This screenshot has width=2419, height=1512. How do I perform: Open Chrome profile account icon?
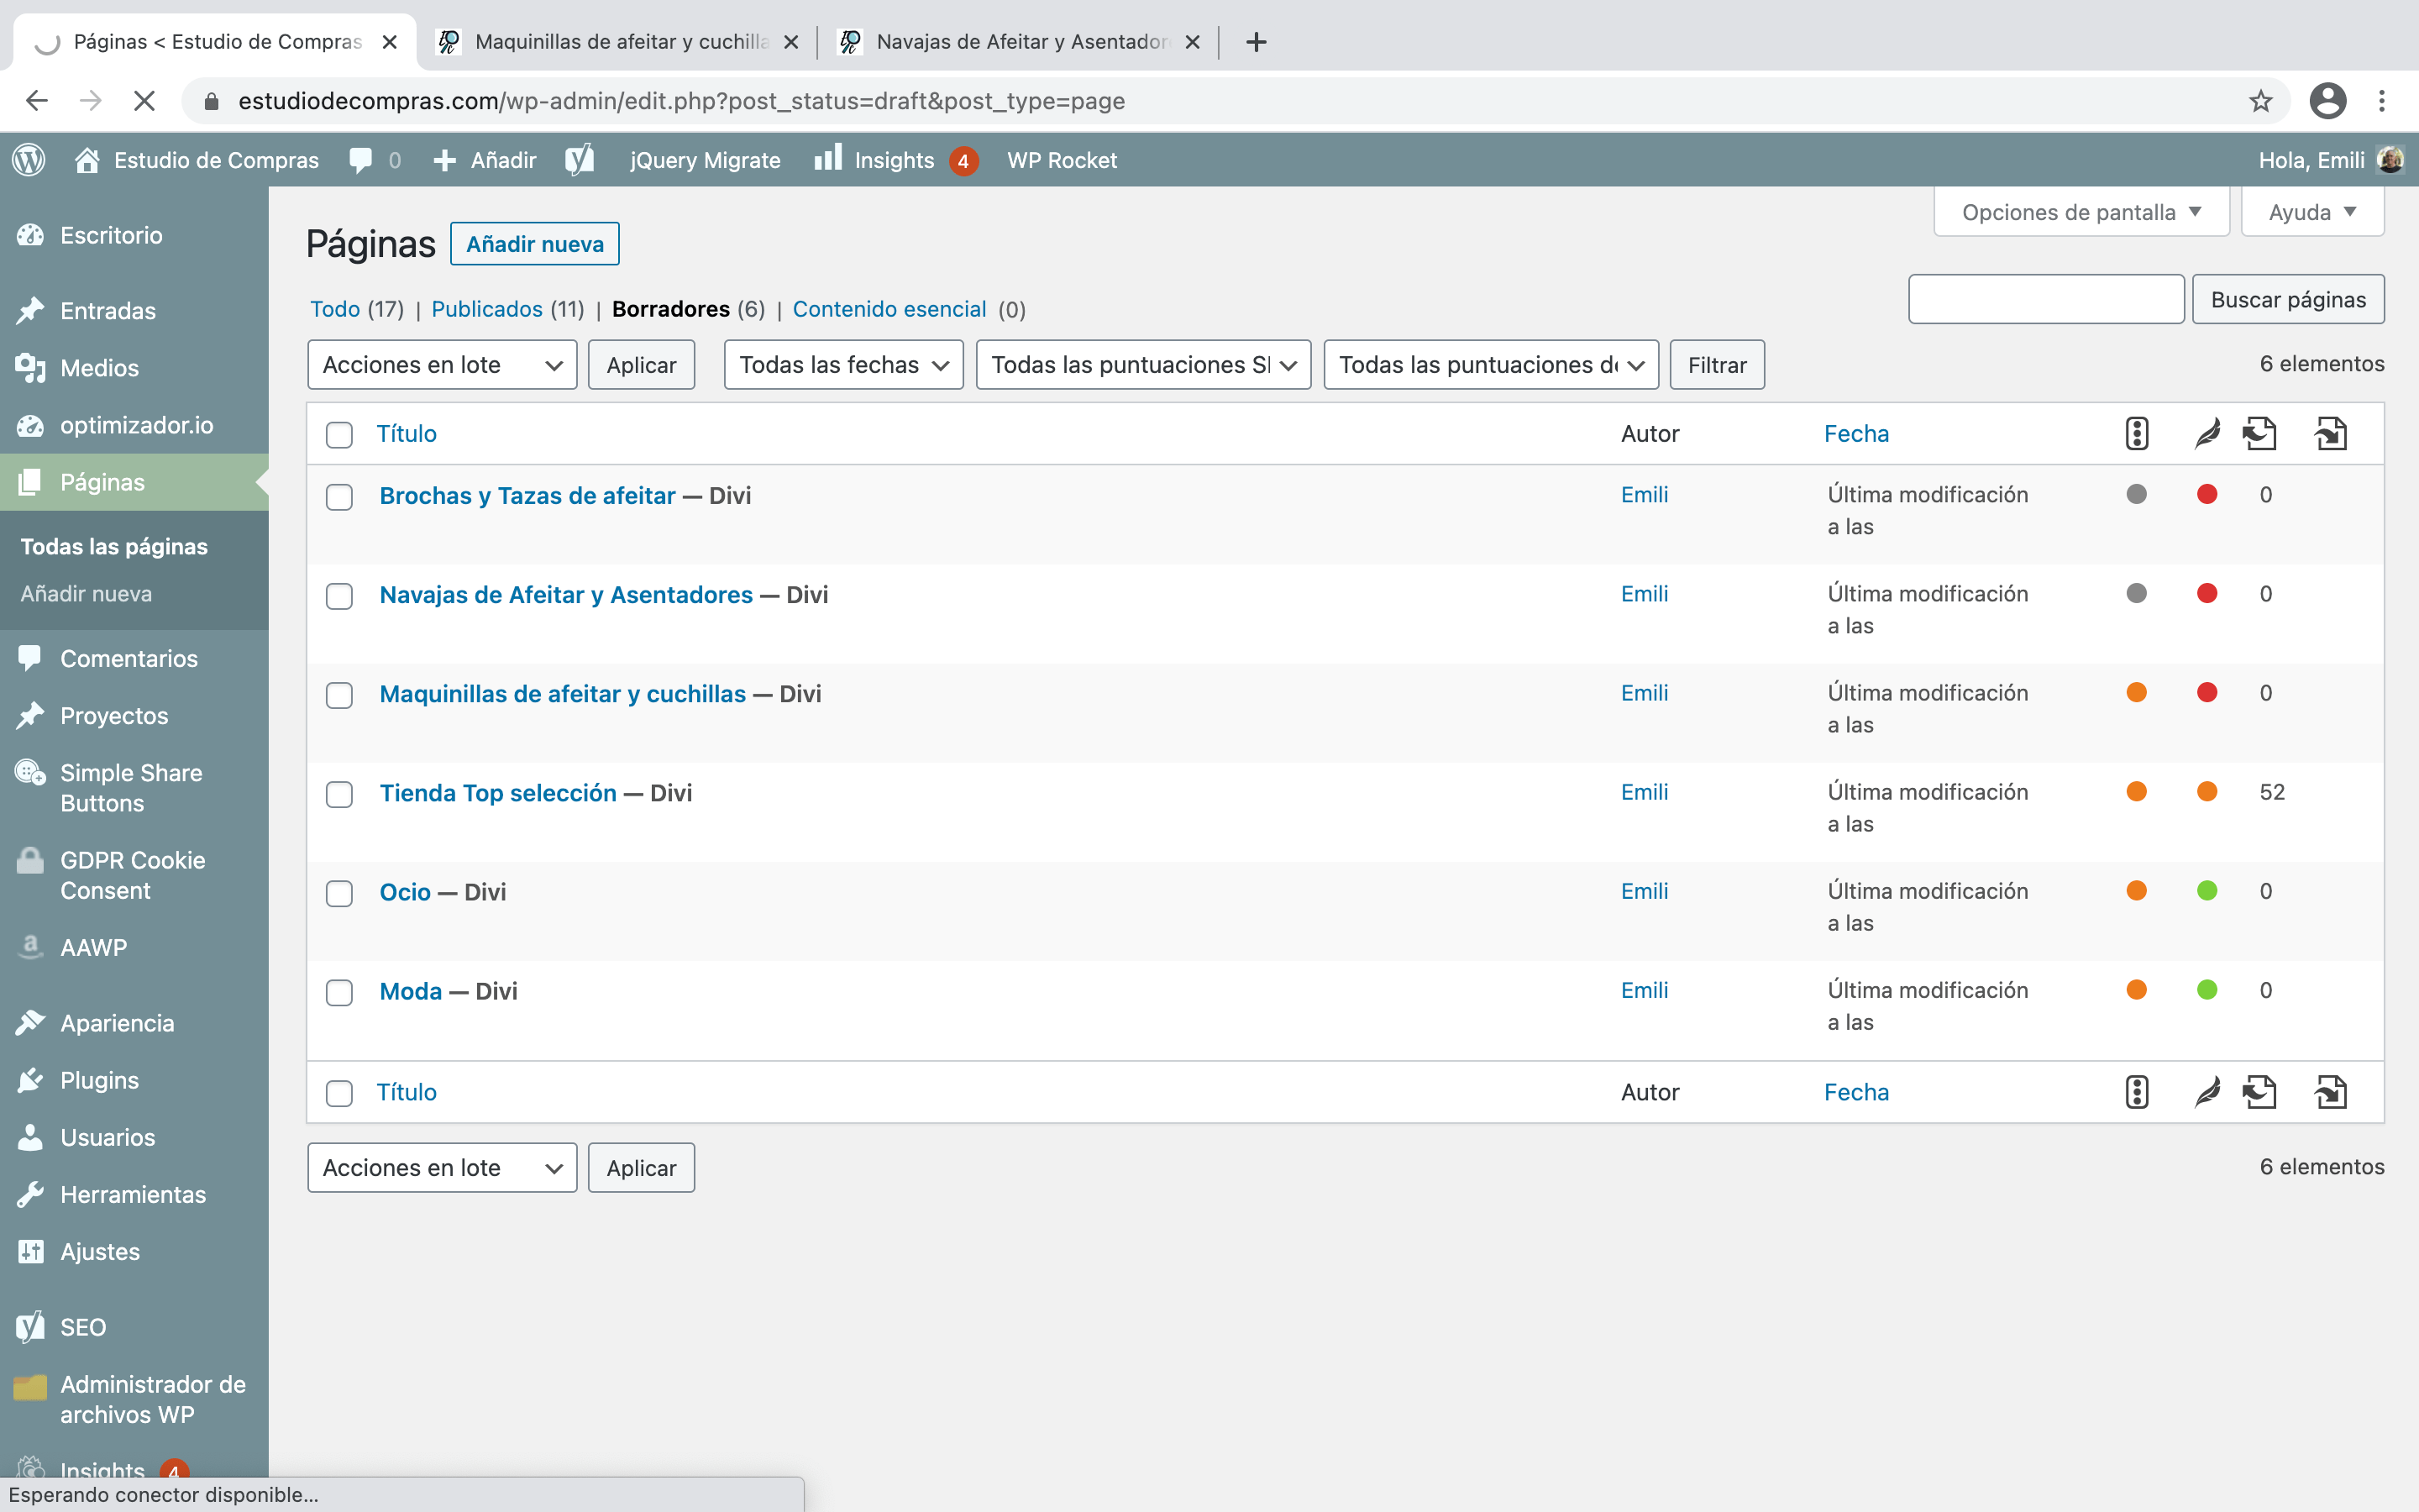coord(2328,101)
